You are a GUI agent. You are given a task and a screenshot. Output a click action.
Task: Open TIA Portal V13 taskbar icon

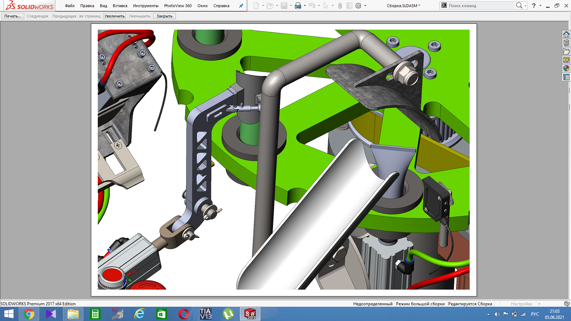click(x=206, y=314)
